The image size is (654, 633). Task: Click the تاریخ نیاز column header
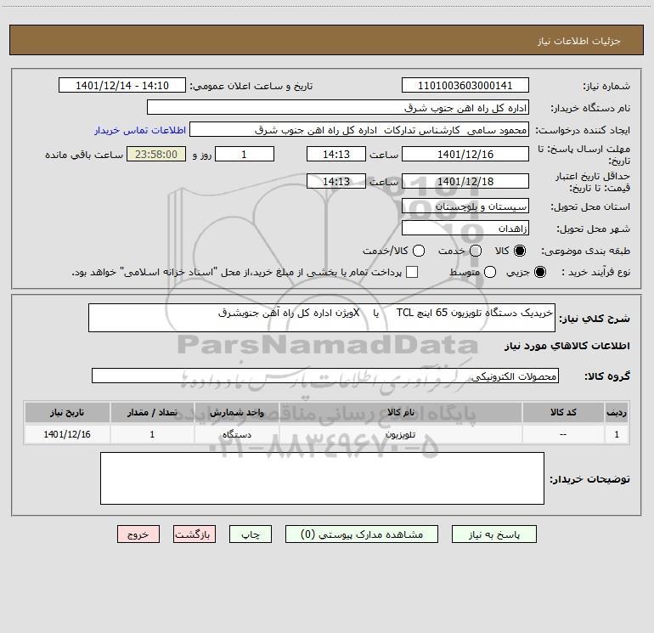[67, 412]
